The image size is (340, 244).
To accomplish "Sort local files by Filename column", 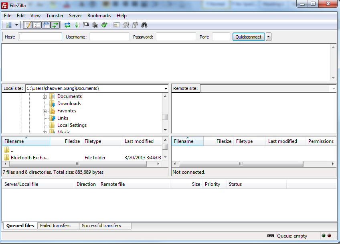I will 26,141.
